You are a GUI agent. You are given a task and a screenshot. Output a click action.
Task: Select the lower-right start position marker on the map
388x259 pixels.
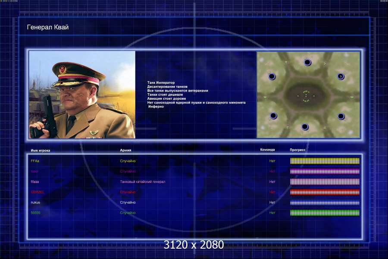tap(341, 116)
